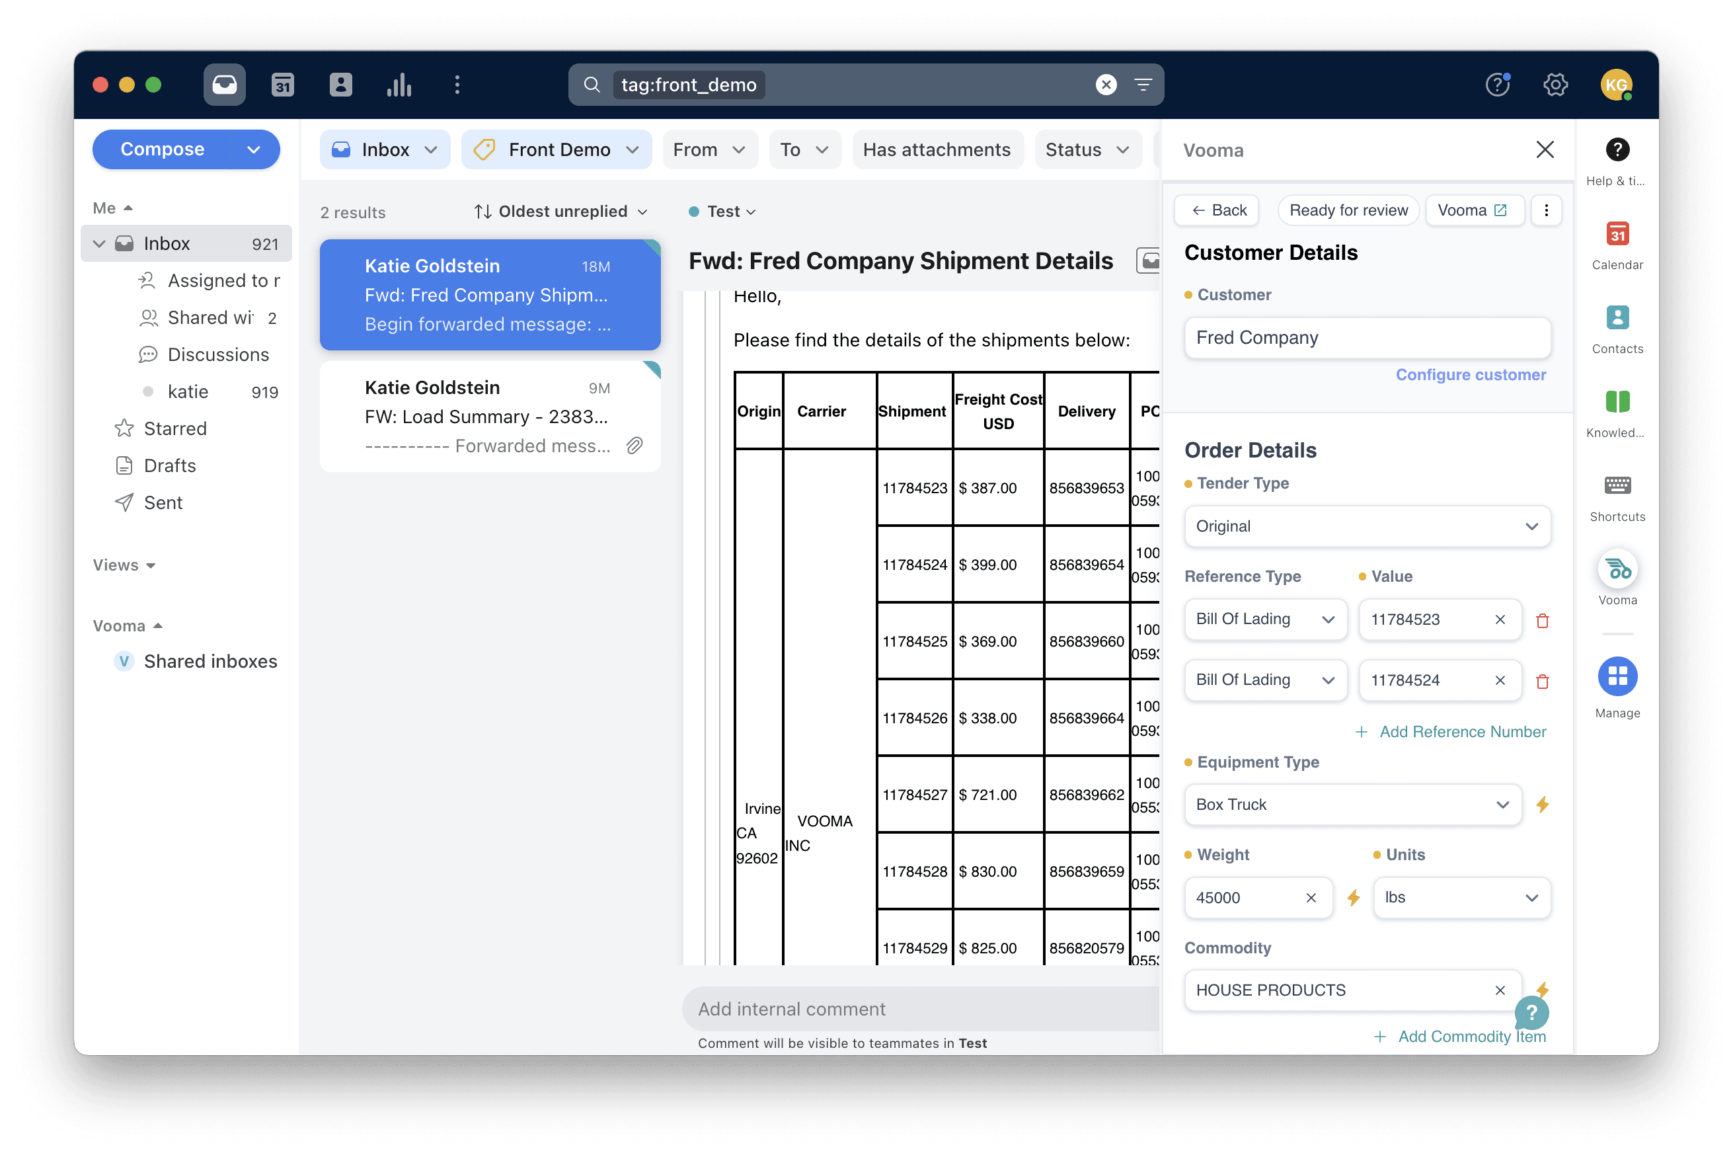Viewport: 1733px width, 1153px height.
Task: Open the Box Truck equipment type dropdown
Action: click(x=1352, y=805)
